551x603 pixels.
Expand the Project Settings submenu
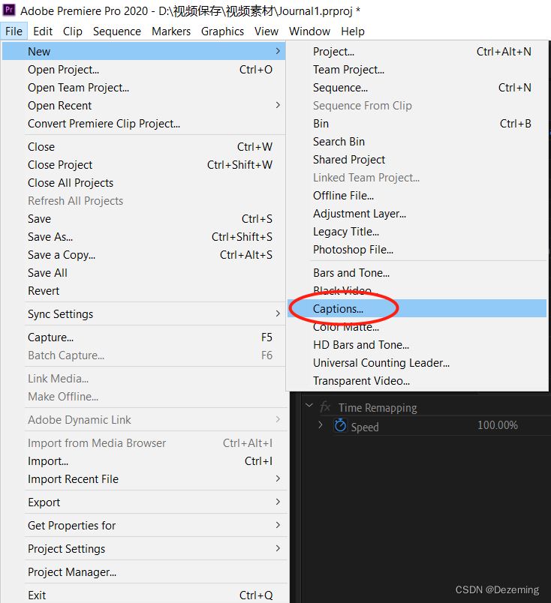click(x=278, y=548)
